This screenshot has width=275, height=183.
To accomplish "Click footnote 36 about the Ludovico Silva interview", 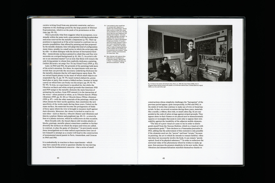I will click(115, 59).
